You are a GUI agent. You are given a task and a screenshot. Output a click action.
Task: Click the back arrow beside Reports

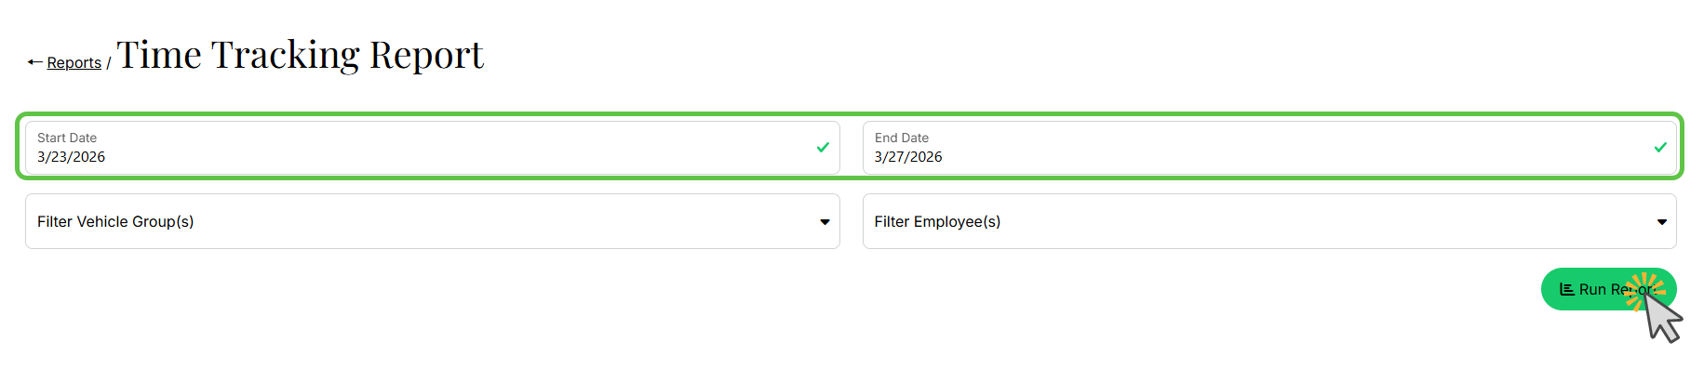point(34,62)
